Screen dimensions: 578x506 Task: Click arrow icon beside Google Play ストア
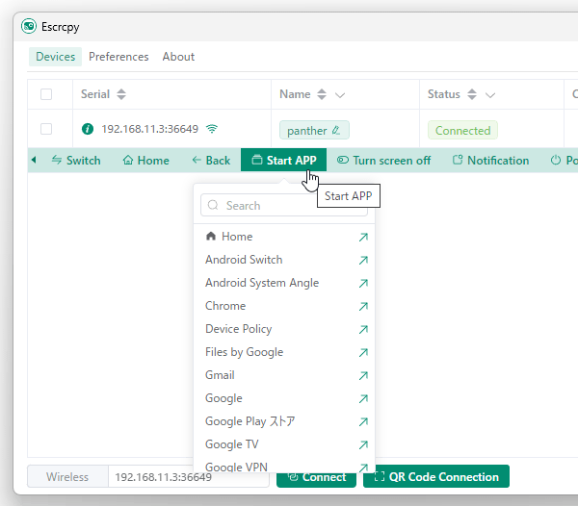pos(363,421)
